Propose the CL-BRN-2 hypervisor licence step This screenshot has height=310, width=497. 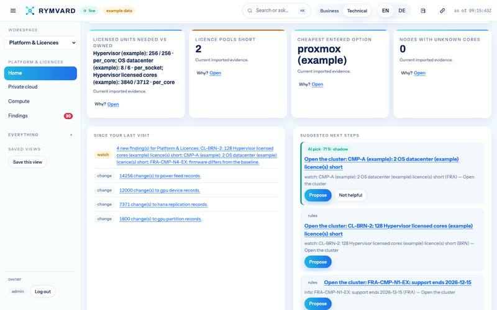point(318,262)
